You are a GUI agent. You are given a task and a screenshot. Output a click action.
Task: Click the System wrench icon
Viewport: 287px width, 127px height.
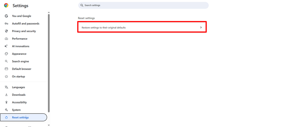point(6,110)
